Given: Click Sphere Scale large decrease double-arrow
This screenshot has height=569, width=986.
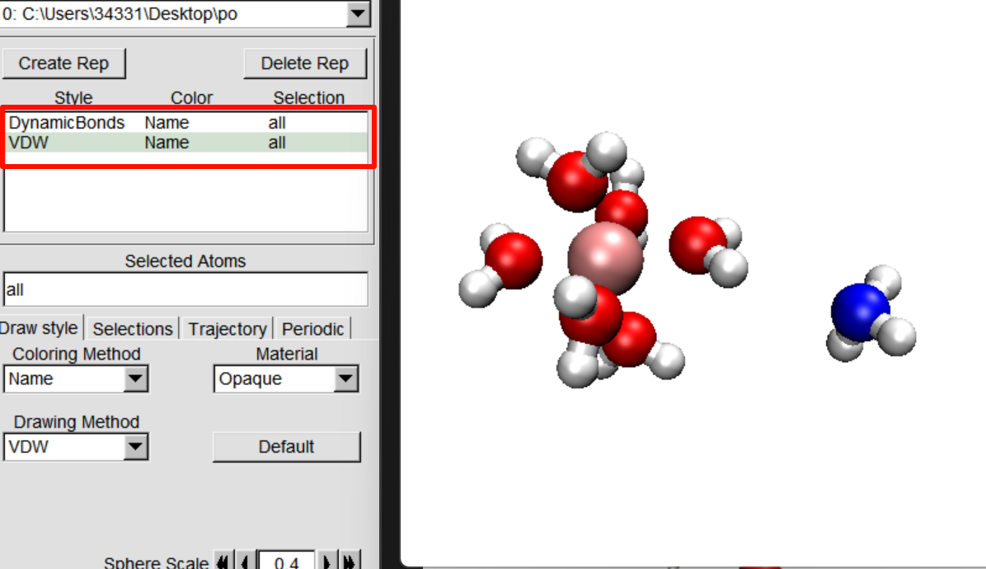Looking at the screenshot, I should click(x=223, y=562).
